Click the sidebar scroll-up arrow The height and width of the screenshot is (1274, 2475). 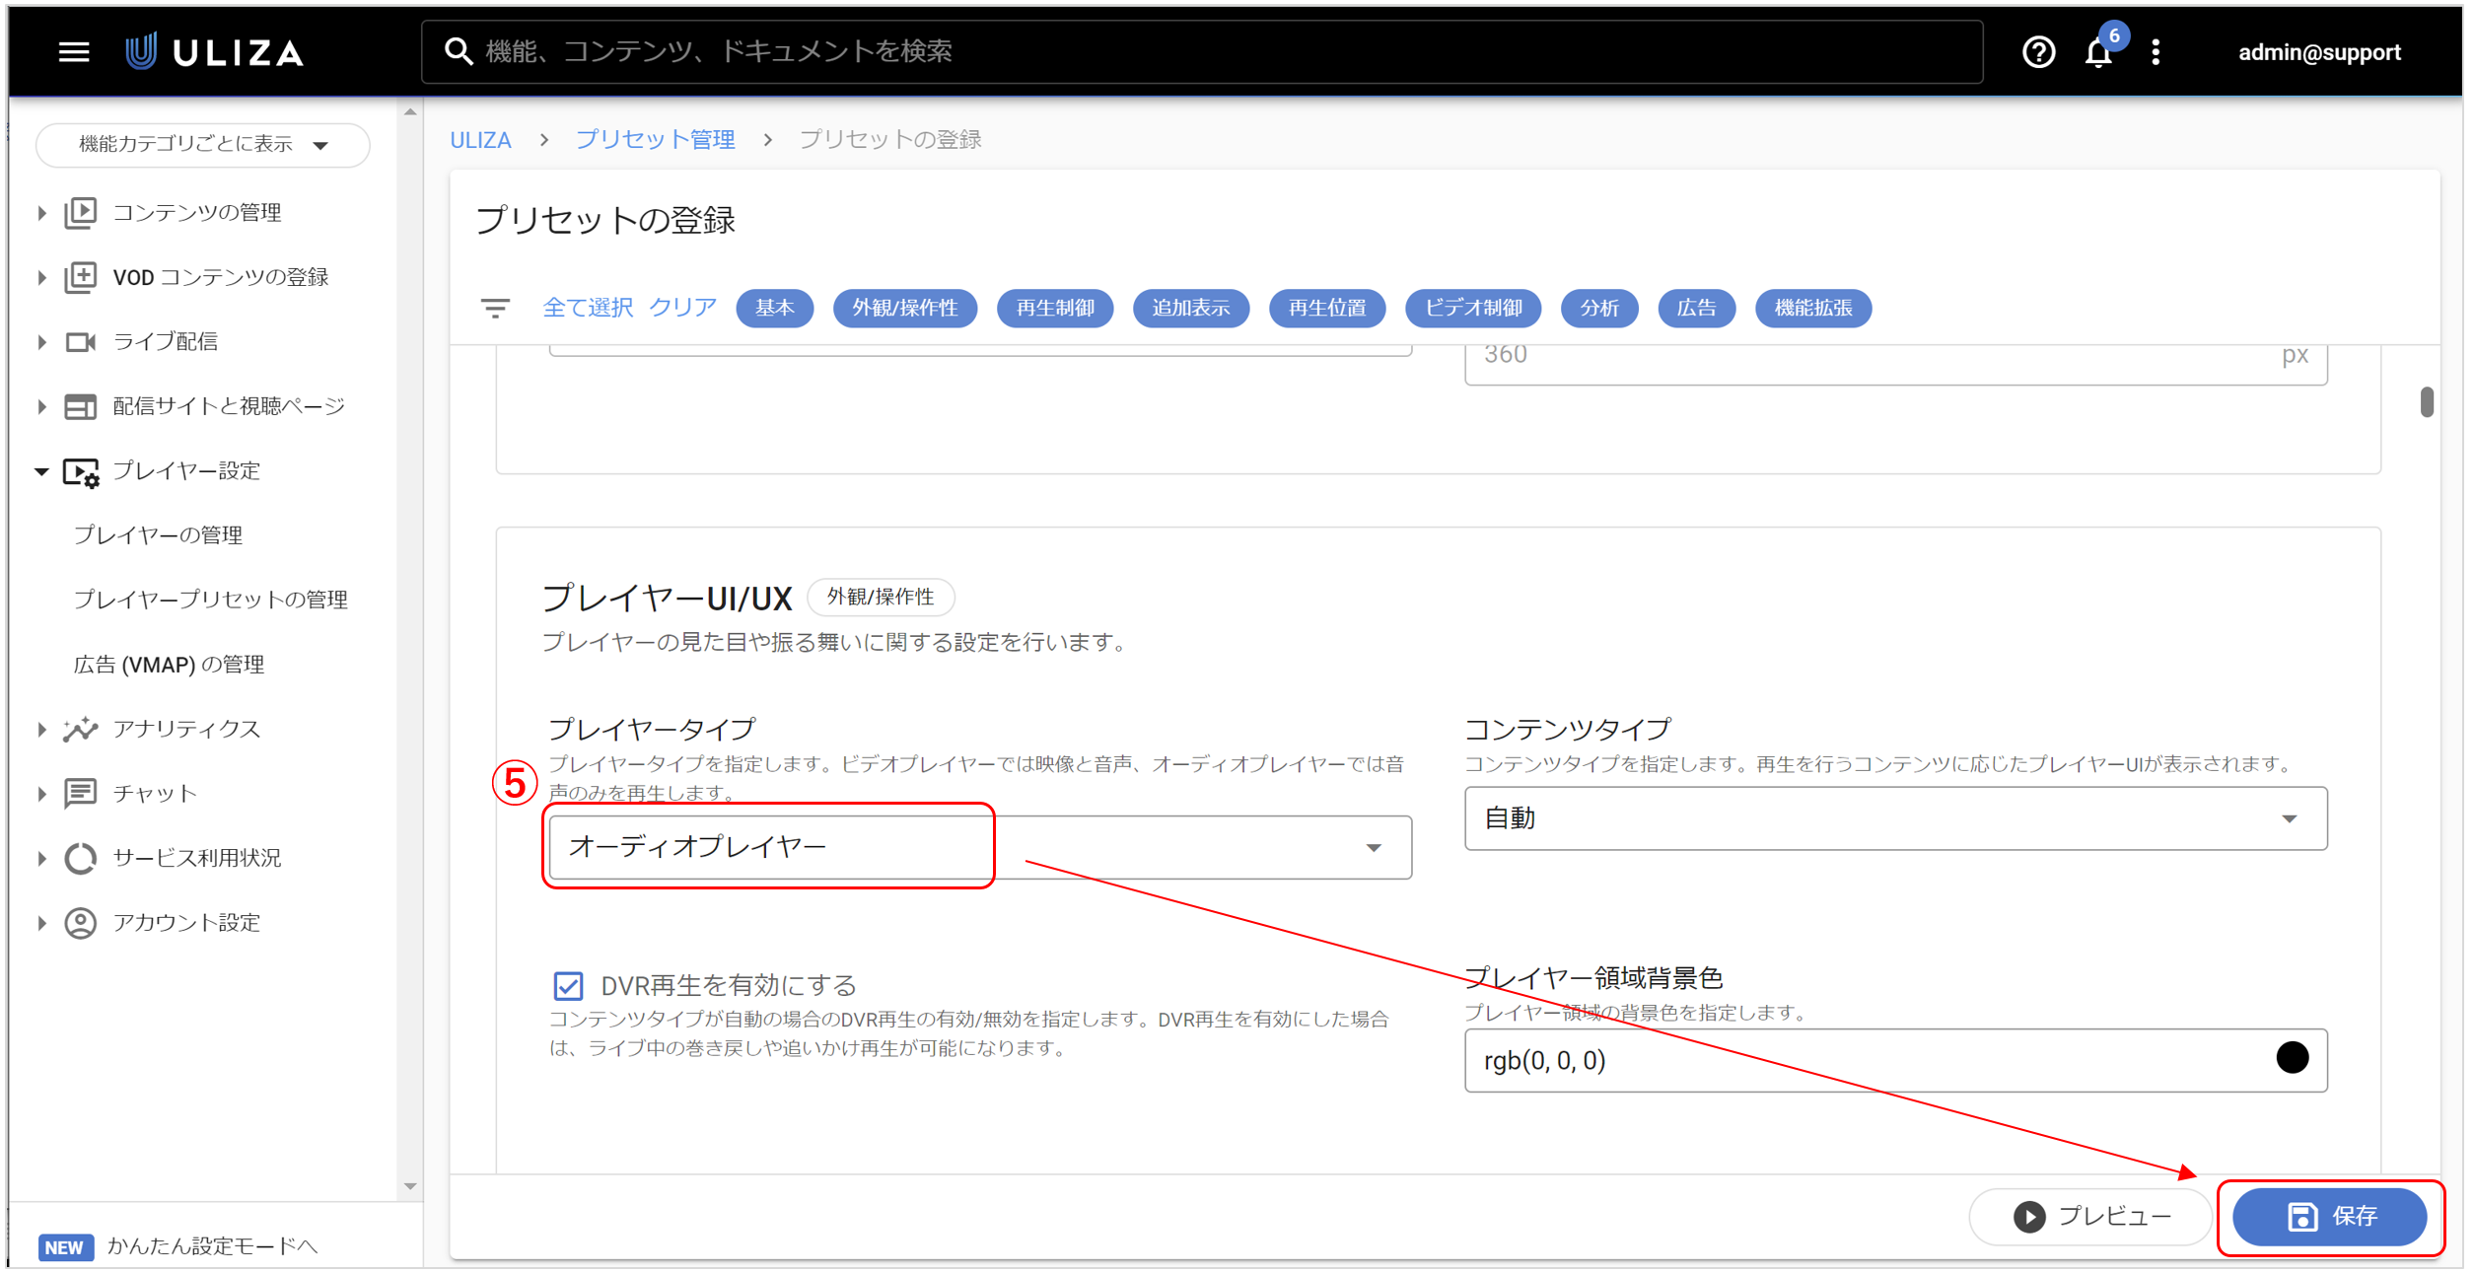[x=410, y=112]
